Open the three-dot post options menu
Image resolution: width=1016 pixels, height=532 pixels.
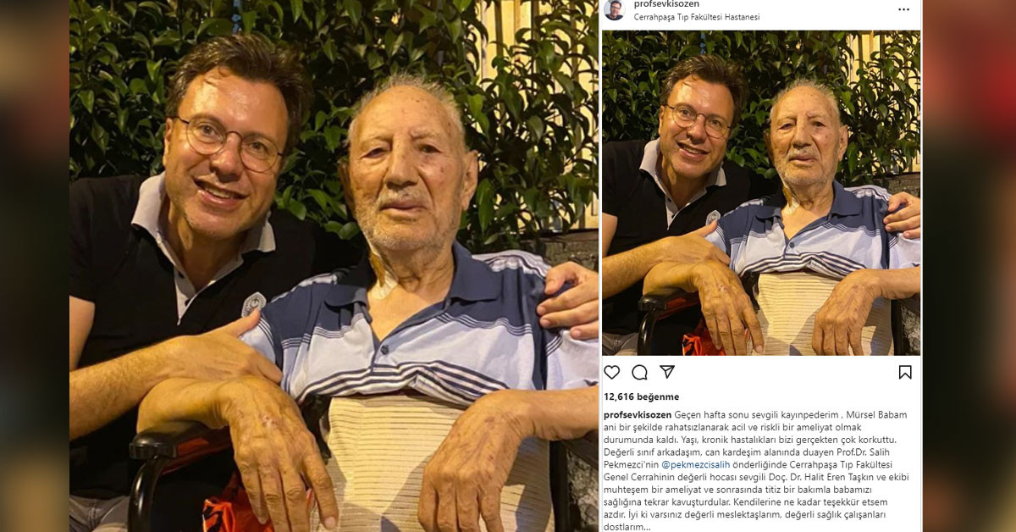(x=903, y=9)
